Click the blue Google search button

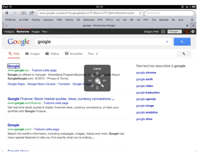(182, 42)
